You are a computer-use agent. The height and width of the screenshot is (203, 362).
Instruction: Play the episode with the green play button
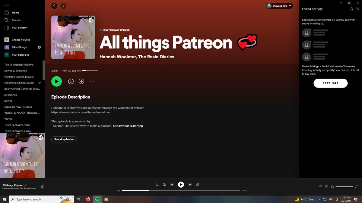point(56,81)
